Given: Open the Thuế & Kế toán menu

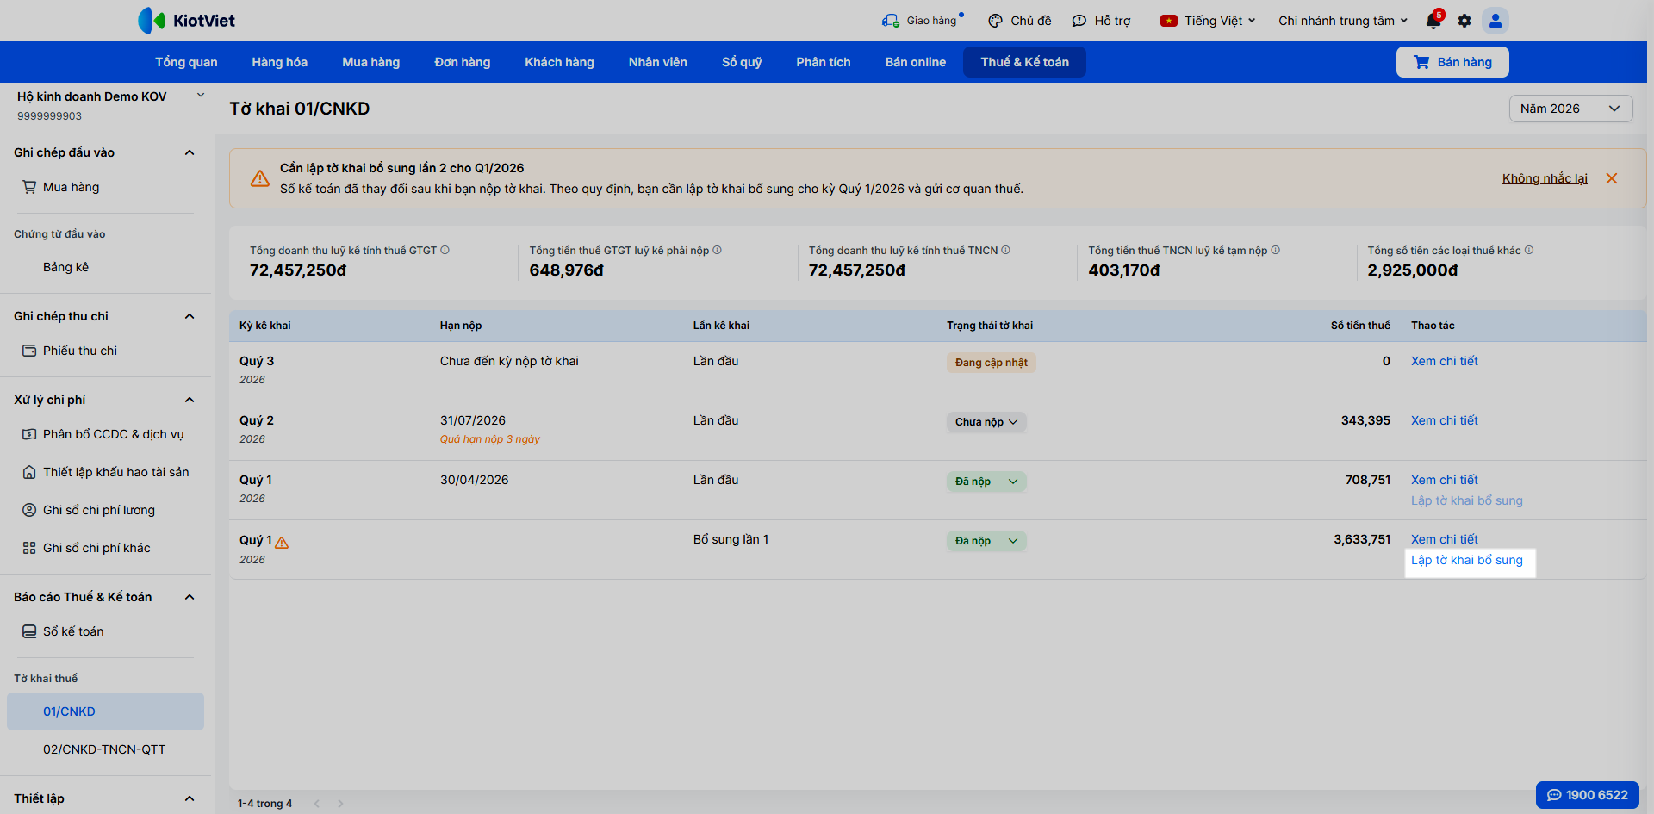Looking at the screenshot, I should click(x=1024, y=62).
